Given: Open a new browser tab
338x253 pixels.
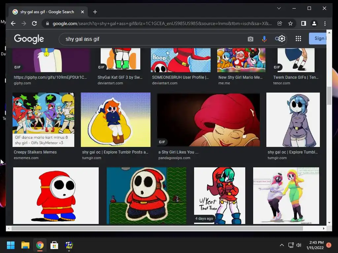Looking at the screenshot, I should click(x=95, y=12).
